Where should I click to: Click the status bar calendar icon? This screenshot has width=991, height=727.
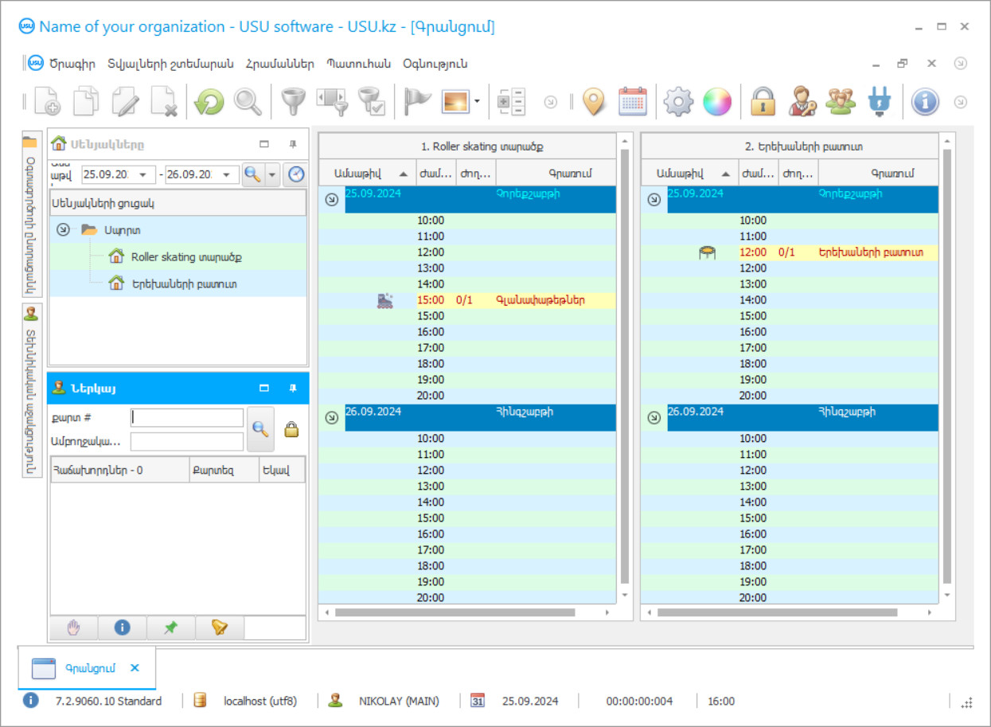(x=478, y=701)
